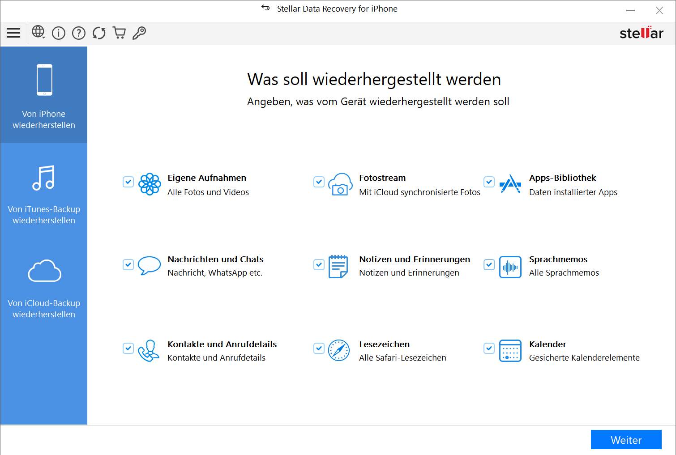This screenshot has height=455, width=676.
Task: Click the Lesezeichen heading
Action: tap(384, 344)
